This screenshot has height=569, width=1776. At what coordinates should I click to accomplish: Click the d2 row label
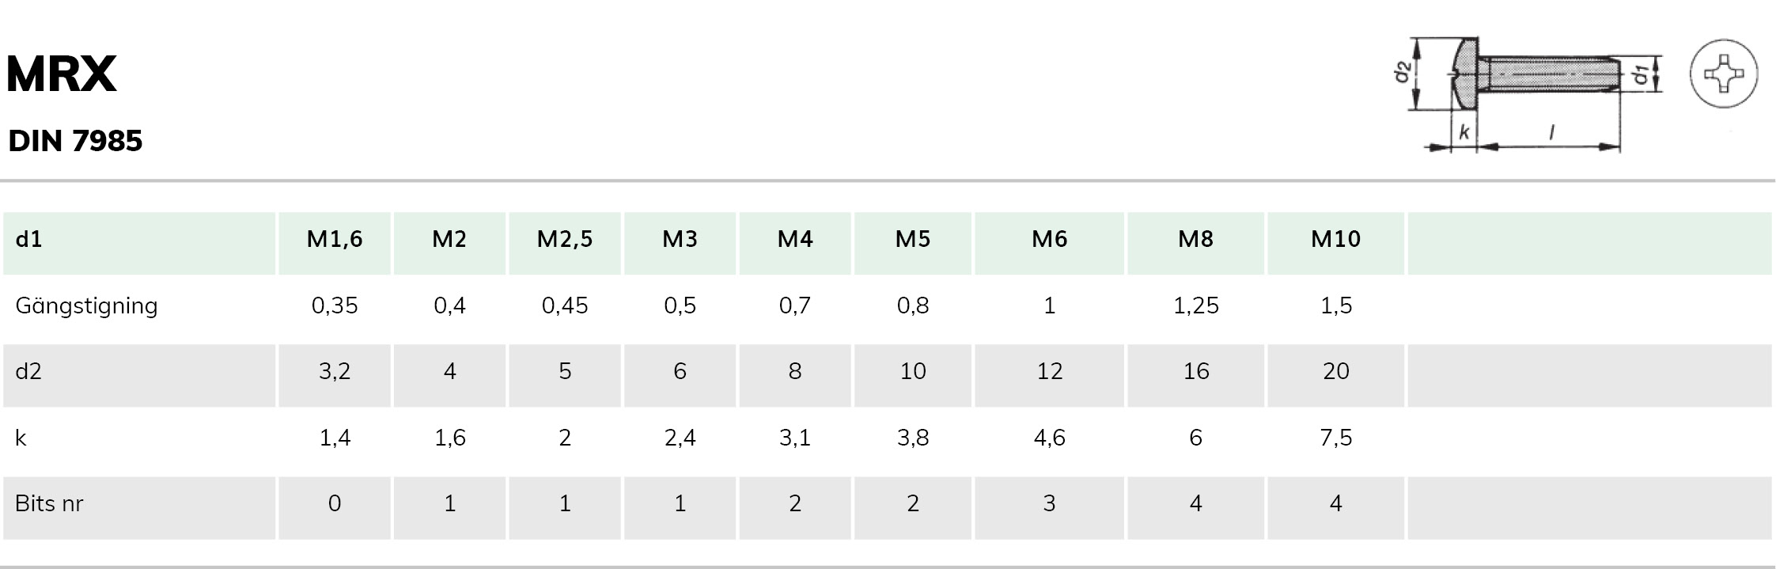point(28,371)
